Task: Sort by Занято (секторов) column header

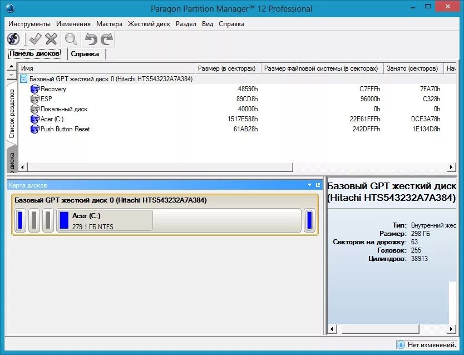Action: click(x=413, y=68)
